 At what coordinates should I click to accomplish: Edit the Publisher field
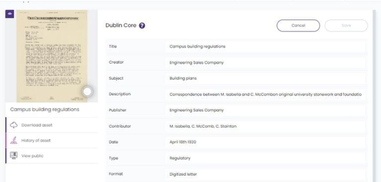pyautogui.click(x=265, y=110)
